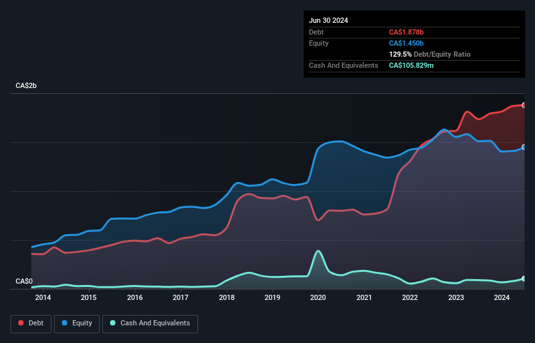Viewport: 535px width, 343px height.
Task: Click the CA$2b y-axis label
Action: click(x=26, y=85)
